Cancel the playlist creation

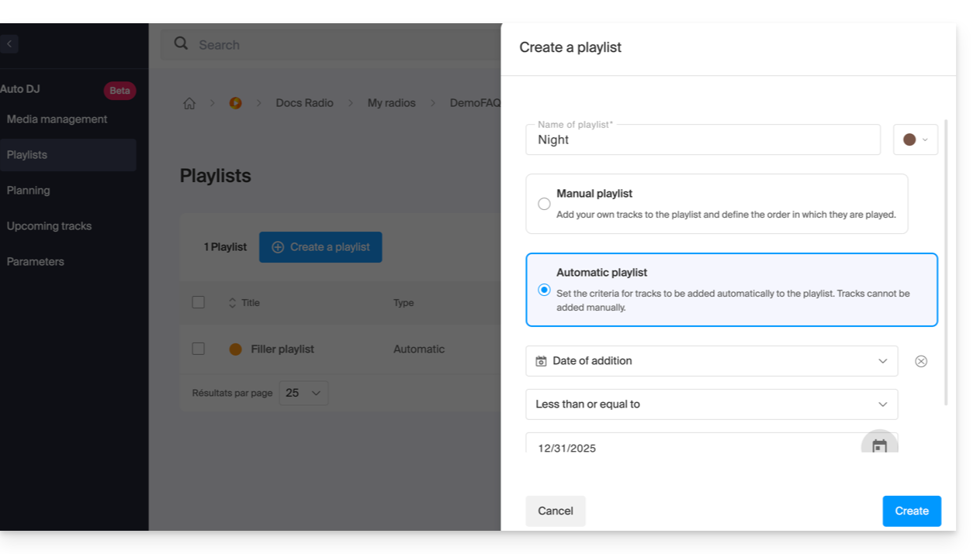tap(556, 511)
